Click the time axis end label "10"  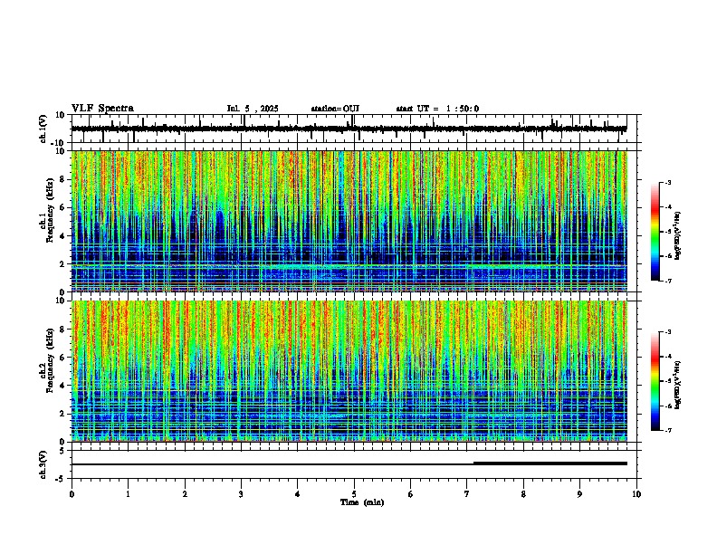click(x=636, y=494)
